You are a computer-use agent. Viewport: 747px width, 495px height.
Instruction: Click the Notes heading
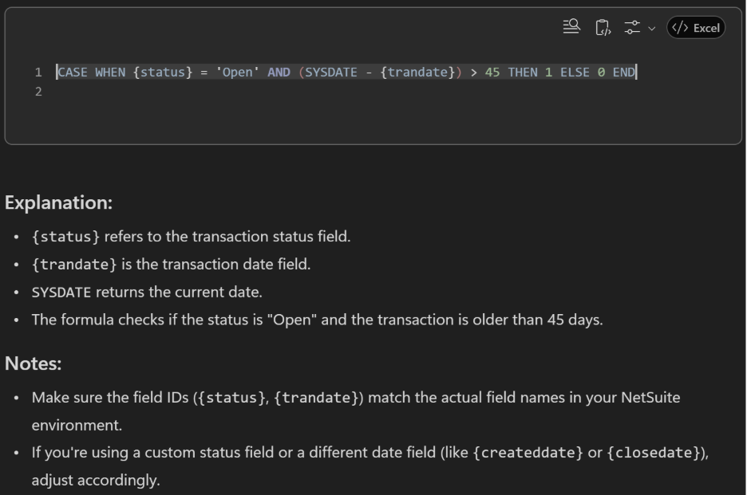pyautogui.click(x=33, y=363)
